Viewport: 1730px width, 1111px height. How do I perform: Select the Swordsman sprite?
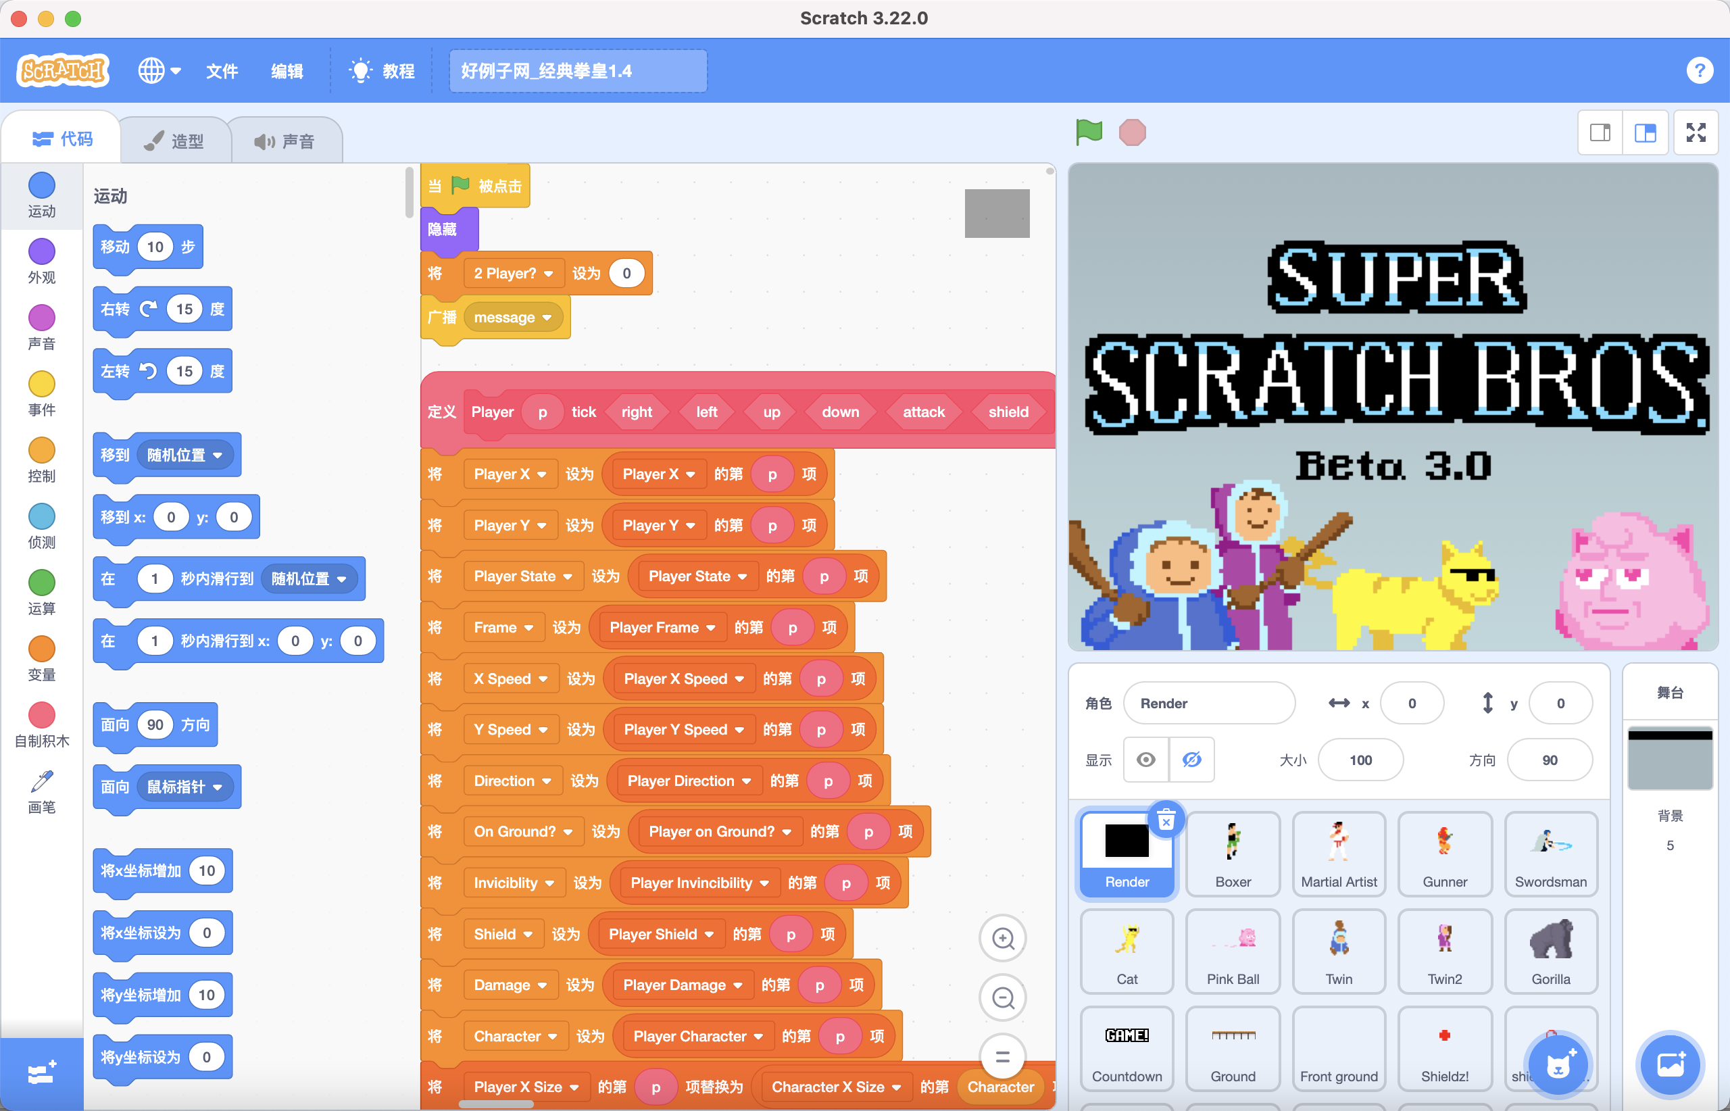pyautogui.click(x=1551, y=854)
